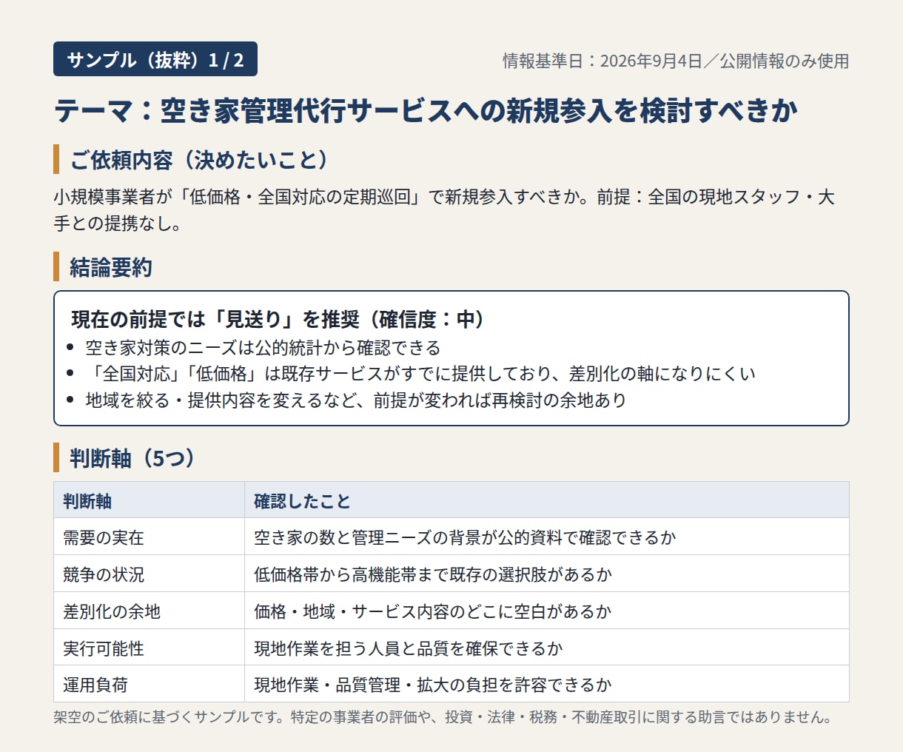
Task: Select the 運用負荷 cell
Action: coord(149,685)
